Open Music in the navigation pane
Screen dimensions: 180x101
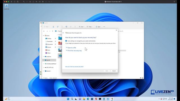coord(48,50)
